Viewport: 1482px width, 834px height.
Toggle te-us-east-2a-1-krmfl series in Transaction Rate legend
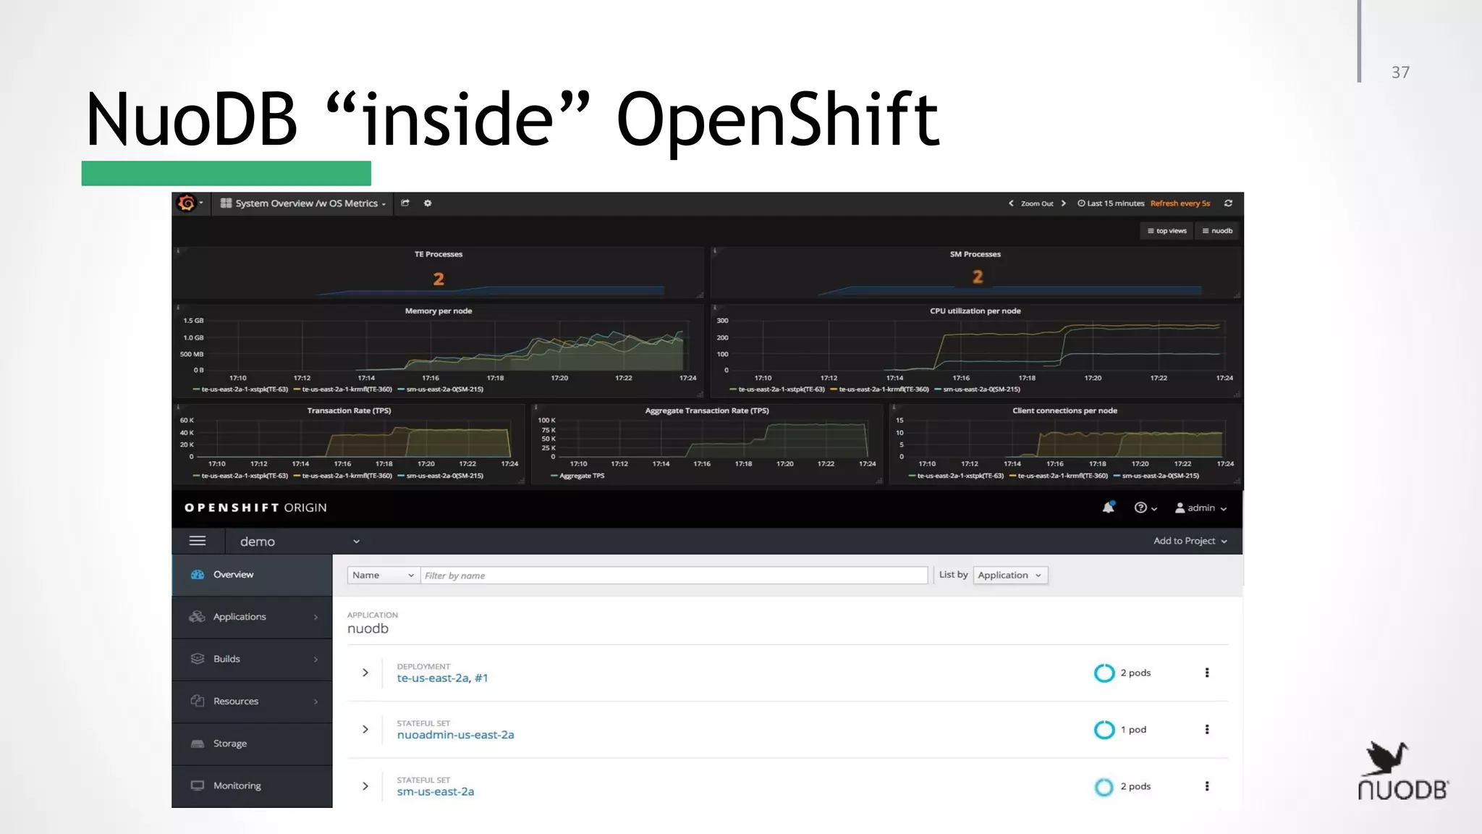342,476
